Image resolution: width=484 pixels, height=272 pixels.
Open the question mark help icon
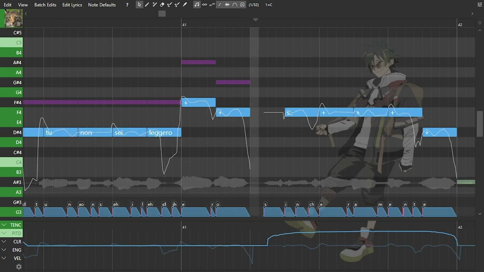127,5
